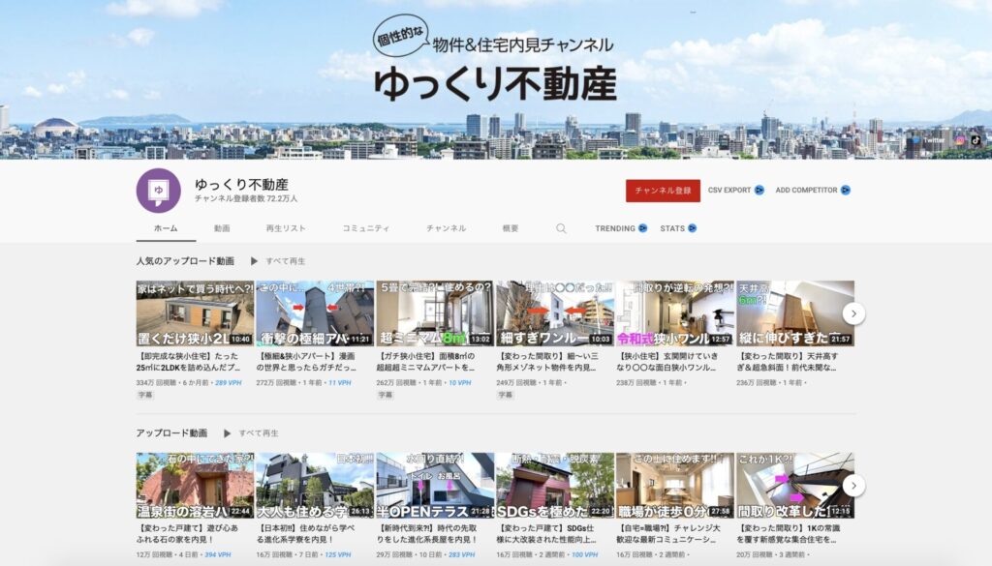Go to the コミュニティ tab
This screenshot has height=566, width=992.
(x=365, y=228)
